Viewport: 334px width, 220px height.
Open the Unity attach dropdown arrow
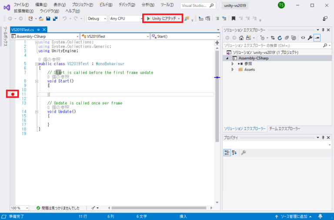pos(179,19)
